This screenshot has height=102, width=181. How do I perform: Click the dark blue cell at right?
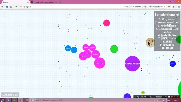pos(173,64)
